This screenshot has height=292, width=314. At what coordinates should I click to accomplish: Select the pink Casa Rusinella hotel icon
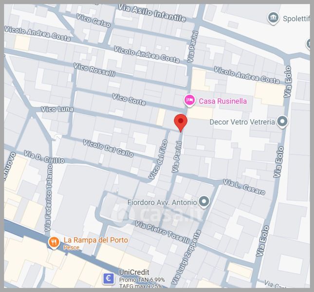coord(189,100)
